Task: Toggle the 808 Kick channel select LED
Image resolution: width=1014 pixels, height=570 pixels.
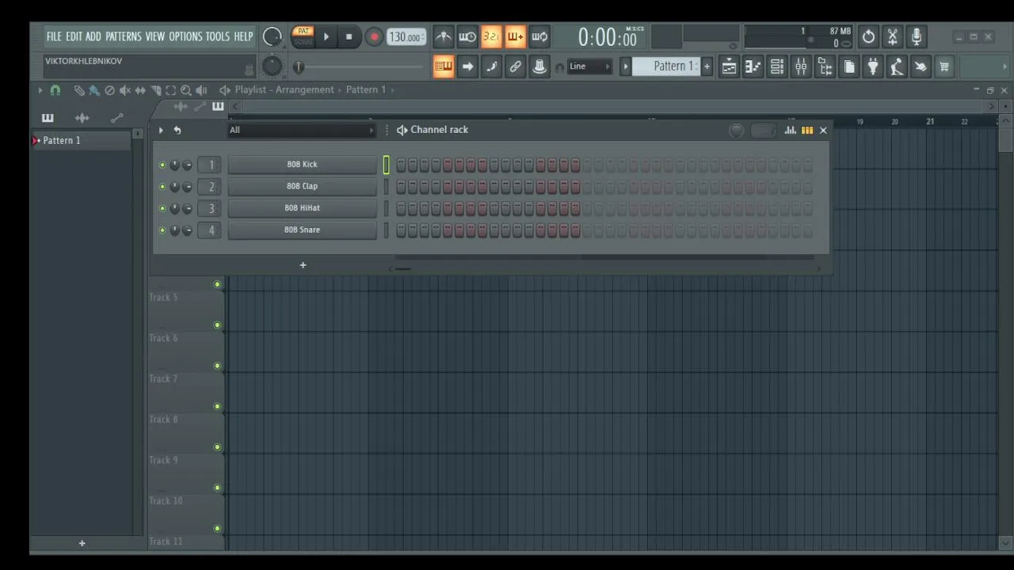Action: coord(386,165)
